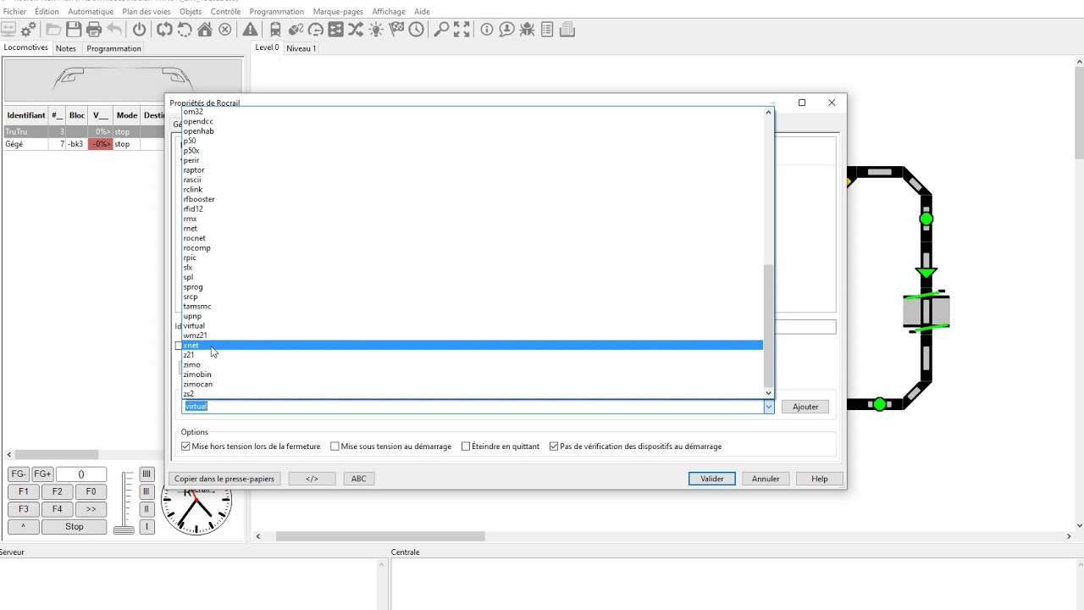The height and width of the screenshot is (610, 1084).
Task: Click the Ajouter button
Action: pyautogui.click(x=805, y=407)
